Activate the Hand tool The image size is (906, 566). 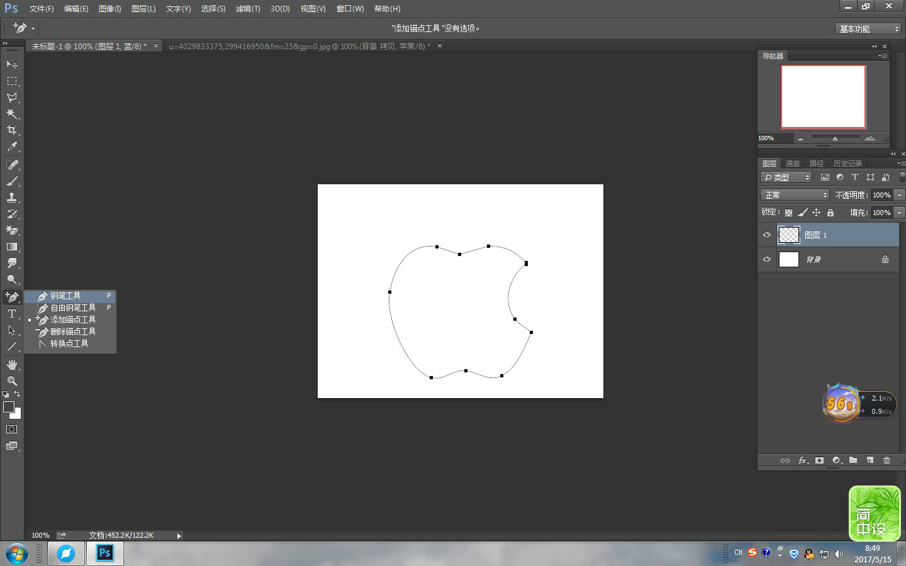pos(12,365)
